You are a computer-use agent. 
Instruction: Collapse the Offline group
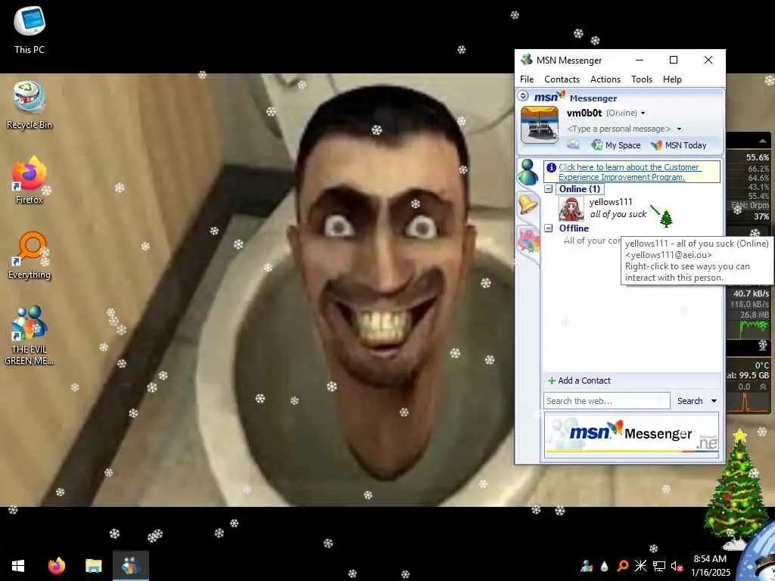coord(548,228)
